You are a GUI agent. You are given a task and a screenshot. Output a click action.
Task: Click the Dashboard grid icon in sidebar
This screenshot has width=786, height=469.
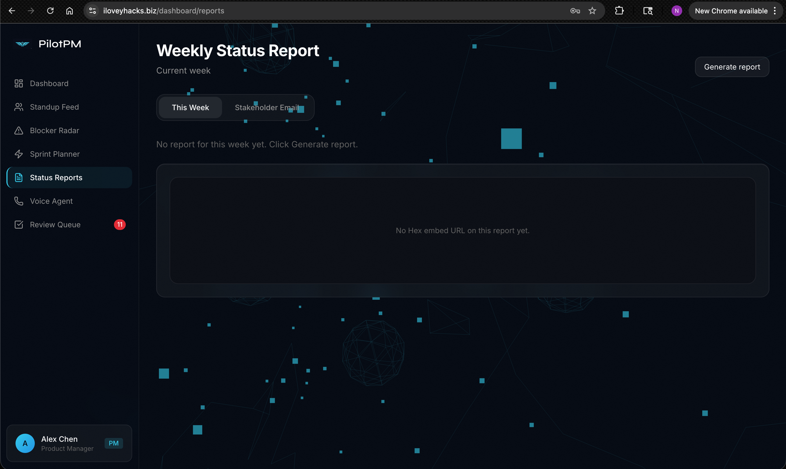click(19, 83)
